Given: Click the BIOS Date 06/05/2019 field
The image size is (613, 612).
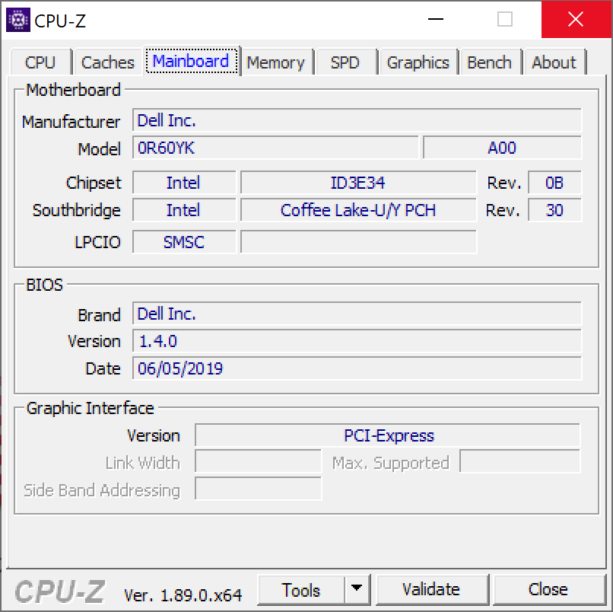Looking at the screenshot, I should click(357, 368).
